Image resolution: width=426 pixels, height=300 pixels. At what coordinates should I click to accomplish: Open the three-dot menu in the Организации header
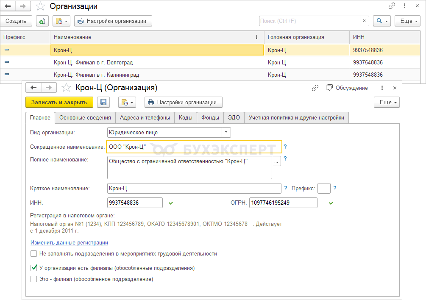click(404, 6)
